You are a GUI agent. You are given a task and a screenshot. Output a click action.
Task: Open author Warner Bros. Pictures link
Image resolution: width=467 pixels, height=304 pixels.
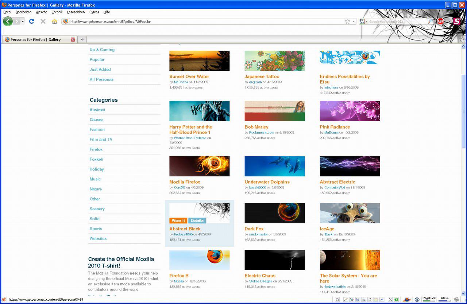click(190, 138)
